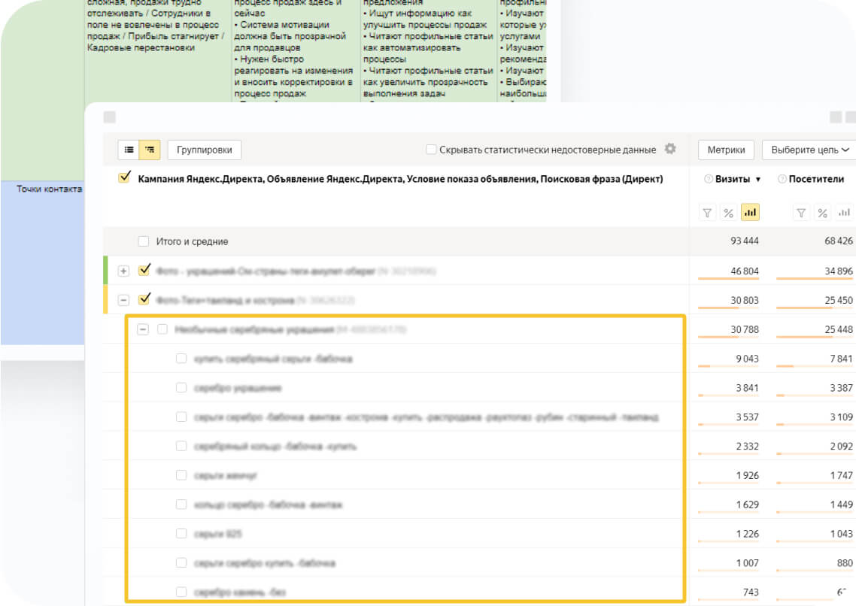Viewport: 856px width, 606px height.
Task: Click filter icon under Визиты column
Action: [707, 213]
